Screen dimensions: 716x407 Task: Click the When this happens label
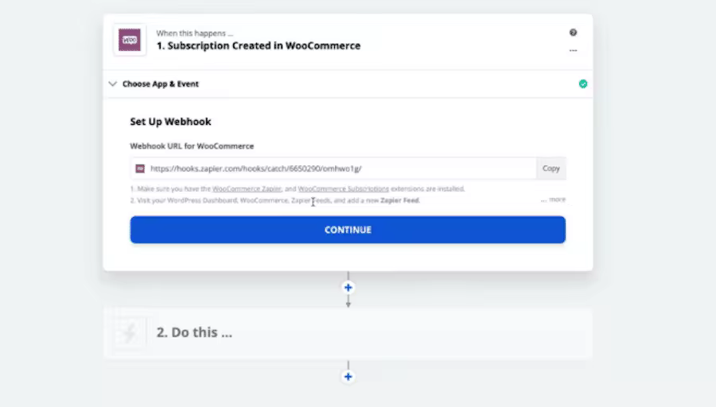(x=195, y=33)
